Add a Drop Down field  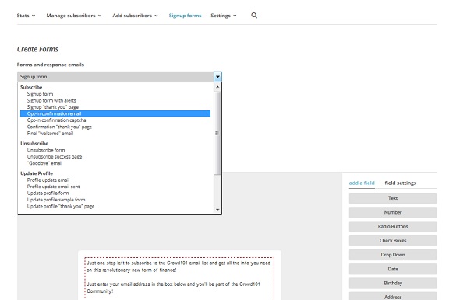click(x=393, y=255)
